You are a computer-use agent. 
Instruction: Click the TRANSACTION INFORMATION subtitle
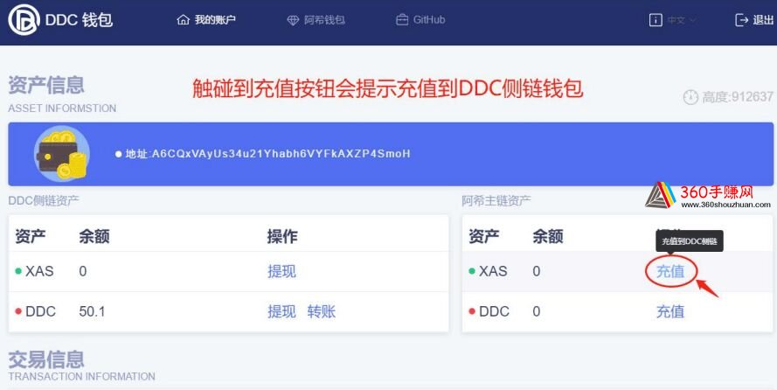pos(81,377)
